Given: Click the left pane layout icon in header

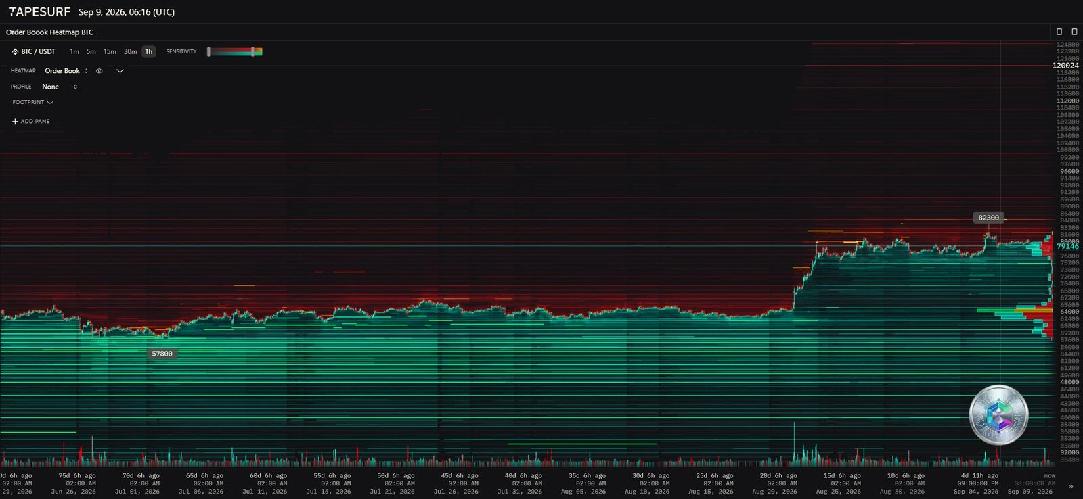Looking at the screenshot, I should click(1059, 32).
